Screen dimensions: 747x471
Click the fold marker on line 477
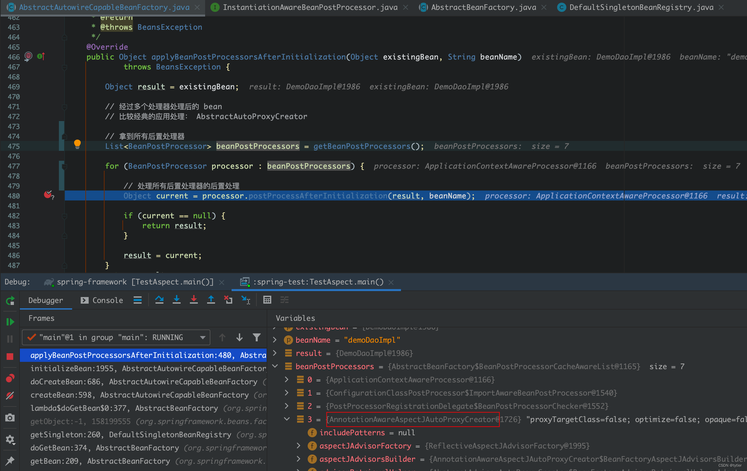pos(65,166)
